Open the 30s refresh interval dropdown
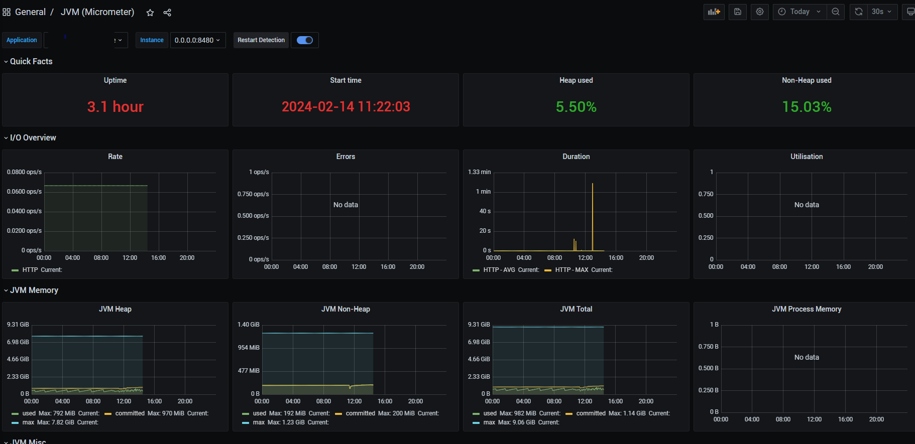 tap(882, 12)
